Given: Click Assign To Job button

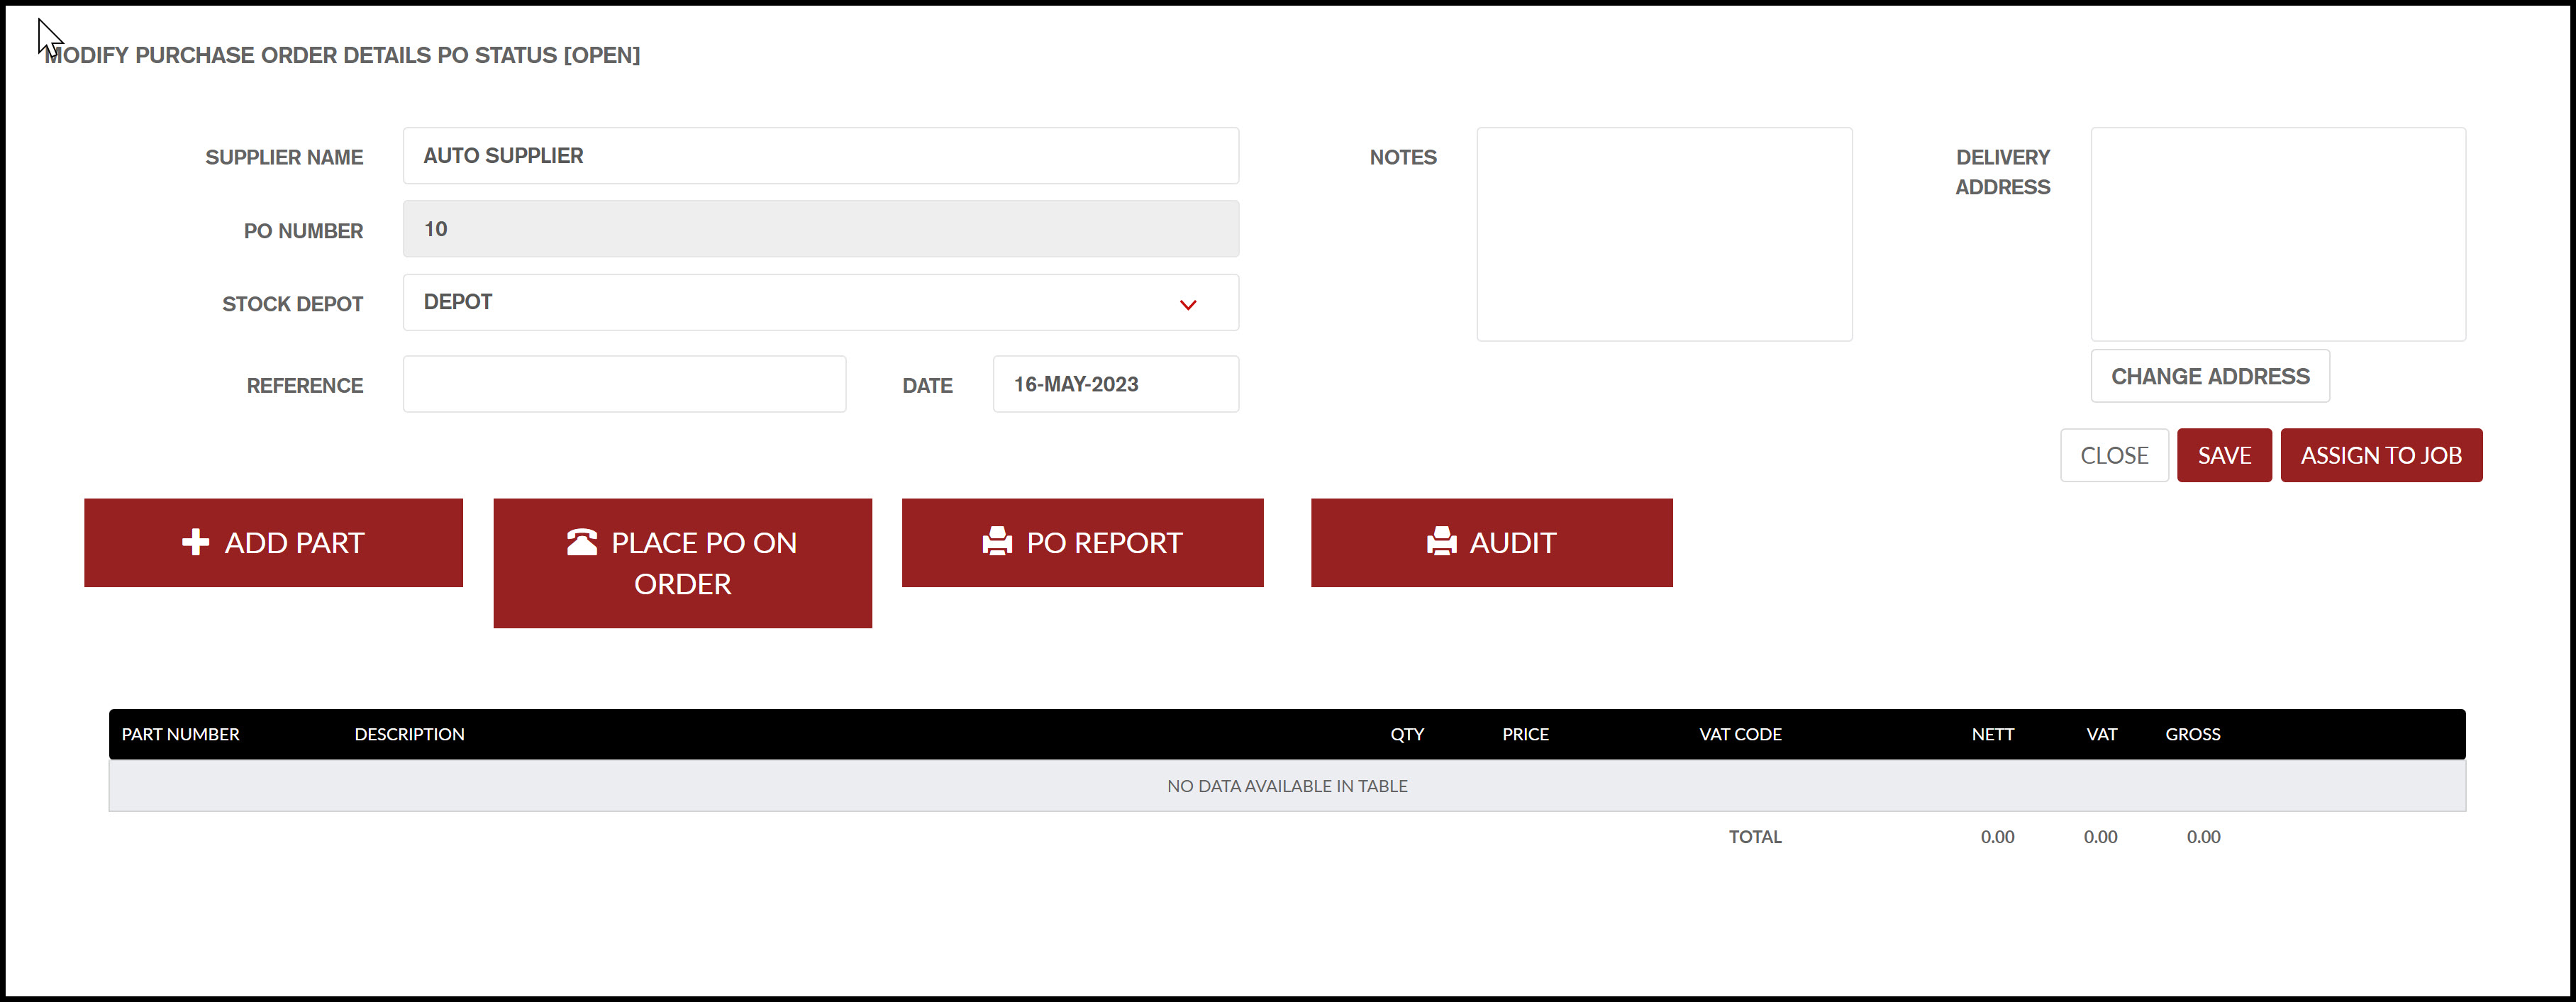Looking at the screenshot, I should click(2381, 455).
